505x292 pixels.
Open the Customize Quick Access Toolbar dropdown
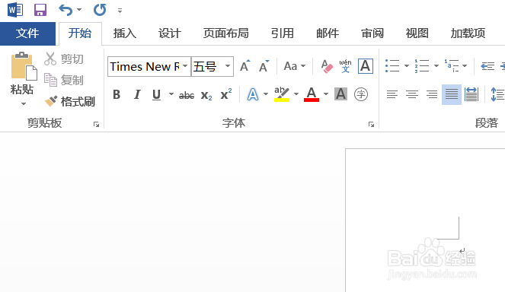coord(120,11)
